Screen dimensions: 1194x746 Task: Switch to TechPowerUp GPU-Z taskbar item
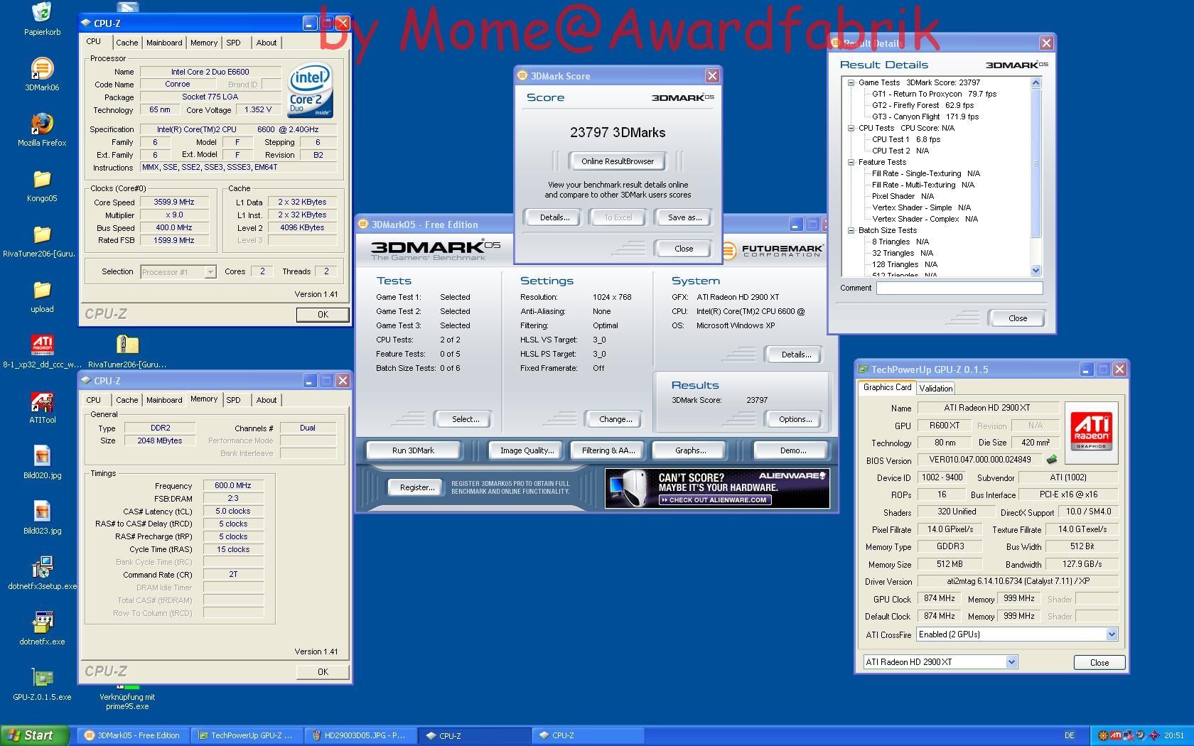click(x=247, y=735)
